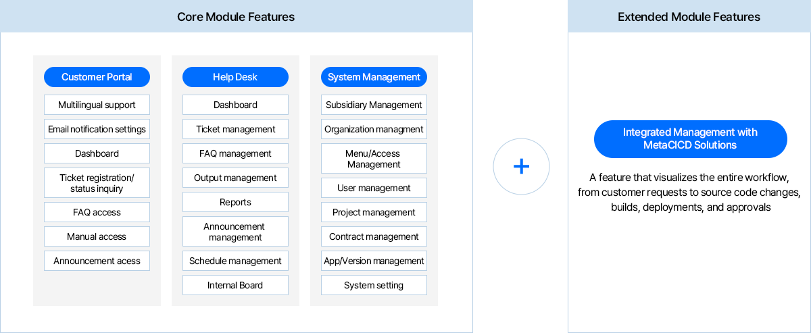Open the System Management header pill
This screenshot has width=811, height=333.
pyautogui.click(x=374, y=77)
